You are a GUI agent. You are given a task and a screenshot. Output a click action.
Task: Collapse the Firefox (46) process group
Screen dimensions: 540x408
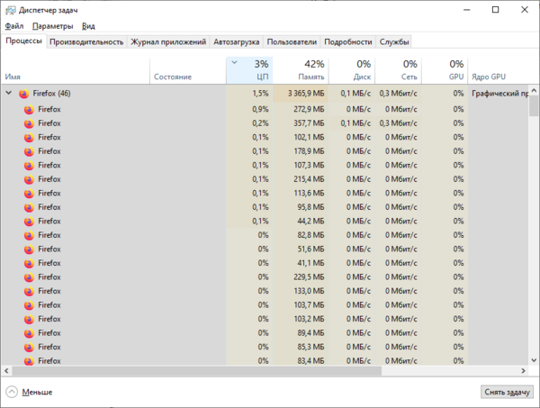(x=9, y=94)
